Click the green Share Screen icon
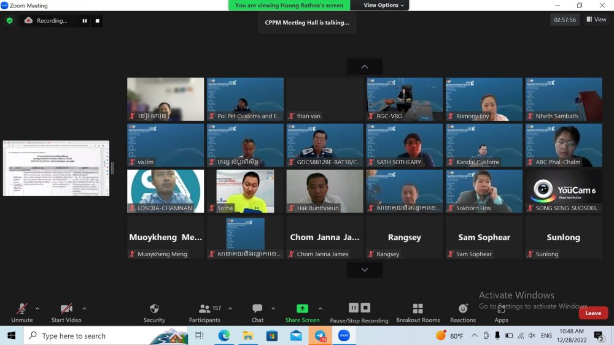Viewport: 614px width, 345px height. (x=302, y=309)
